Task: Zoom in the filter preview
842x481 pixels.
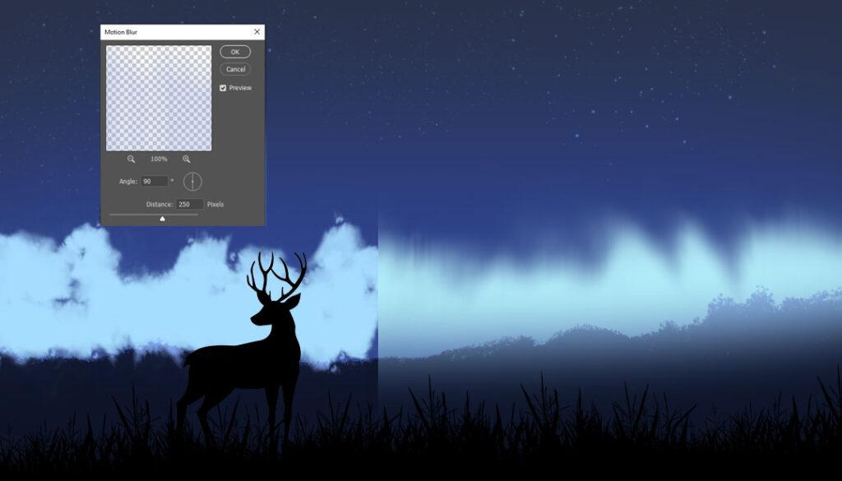Action: coord(187,159)
